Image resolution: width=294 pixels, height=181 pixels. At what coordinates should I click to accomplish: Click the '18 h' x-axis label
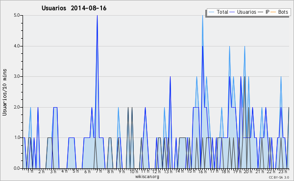225,172
